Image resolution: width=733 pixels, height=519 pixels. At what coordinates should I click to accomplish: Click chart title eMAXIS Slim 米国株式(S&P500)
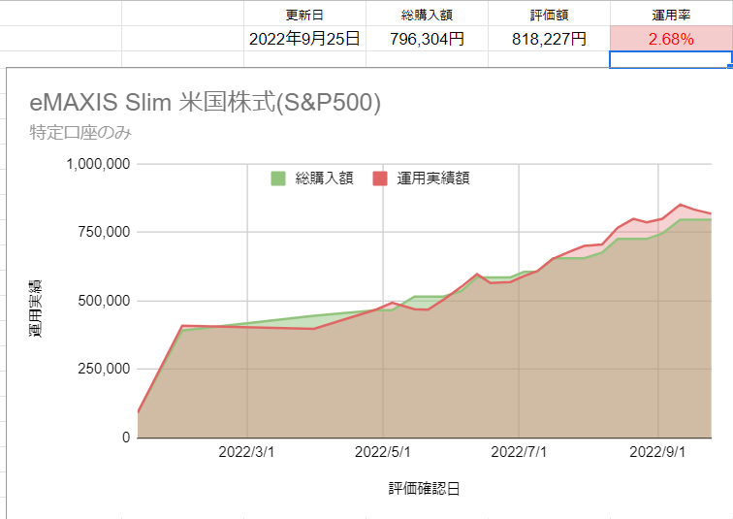click(206, 103)
